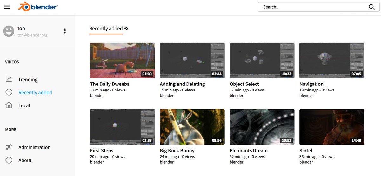Screen dimensions: 381x176
Task: Click the Elephants Dream title link
Action: (x=249, y=151)
